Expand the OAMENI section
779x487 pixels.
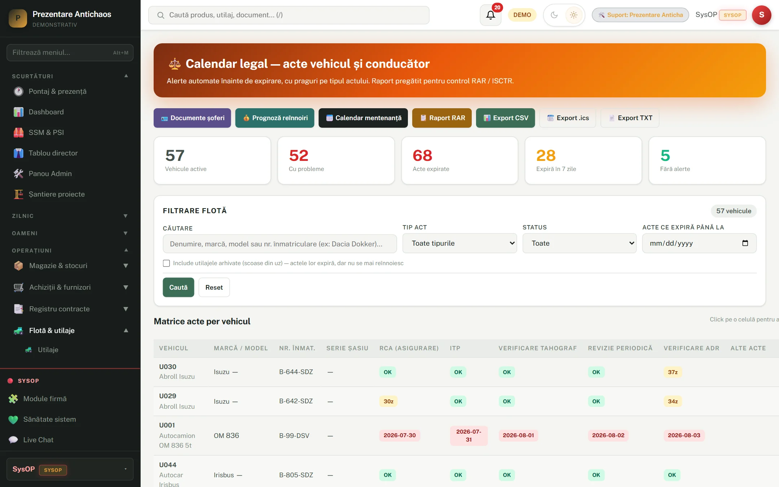click(x=126, y=233)
